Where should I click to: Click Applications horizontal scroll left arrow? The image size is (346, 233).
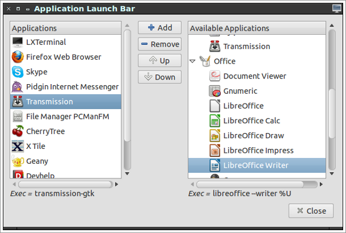point(14,184)
